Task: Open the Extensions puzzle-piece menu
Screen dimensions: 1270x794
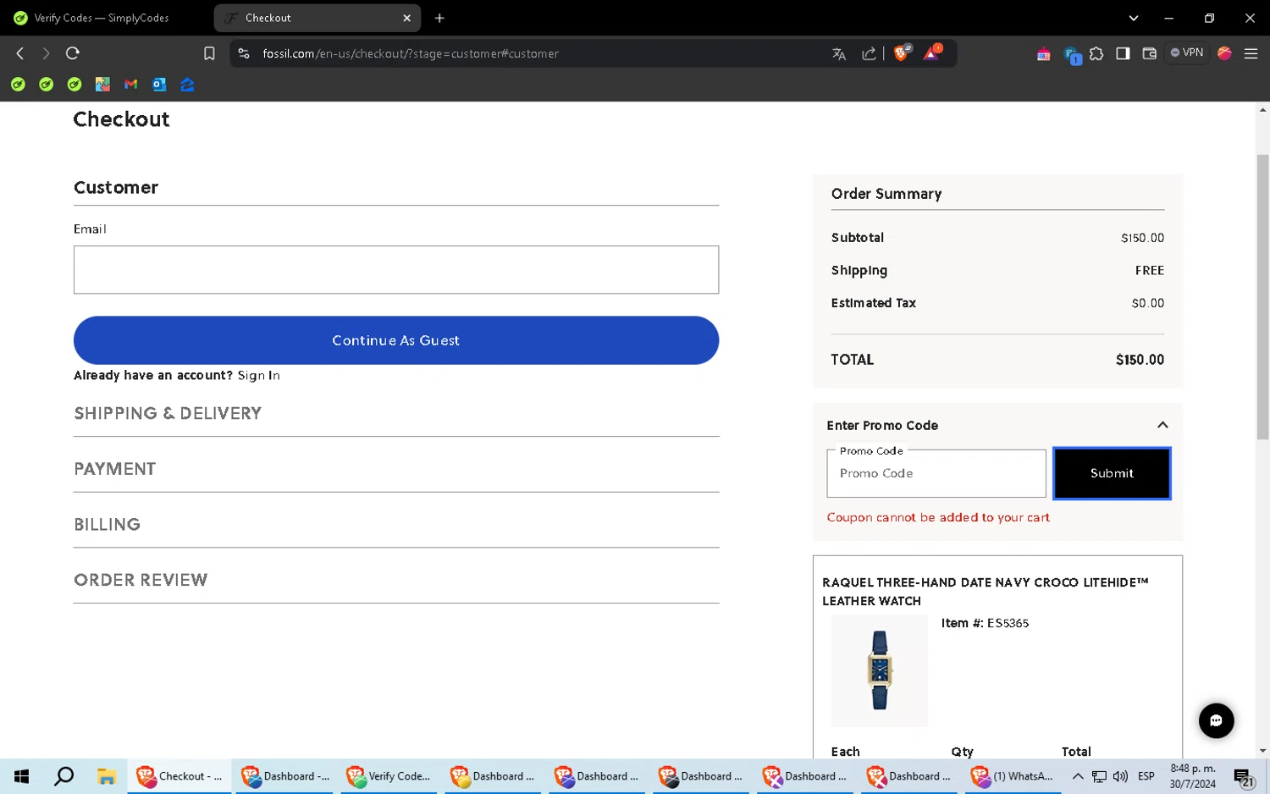Action: coord(1096,53)
